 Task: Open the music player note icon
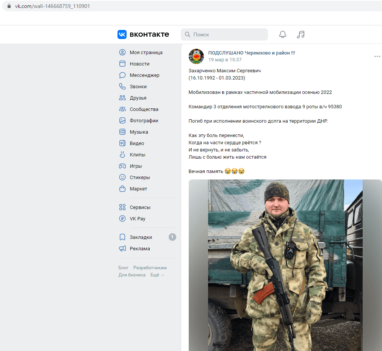301,34
